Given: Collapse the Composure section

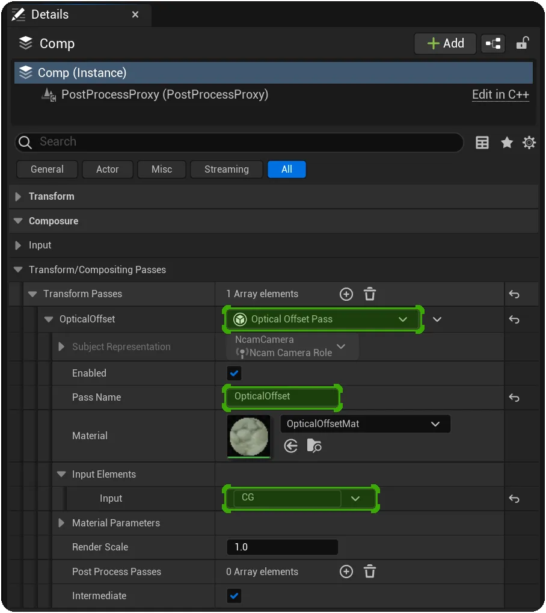Looking at the screenshot, I should click(18, 221).
